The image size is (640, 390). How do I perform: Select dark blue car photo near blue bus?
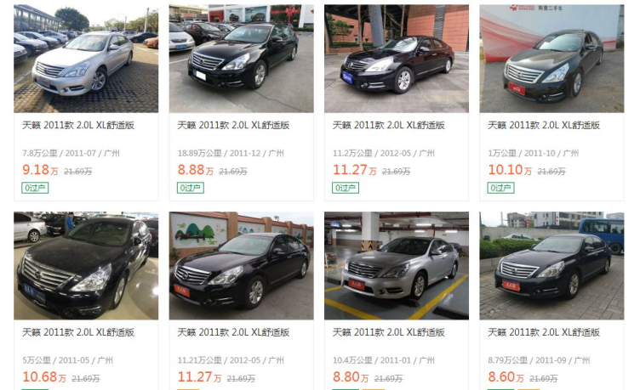pos(551,265)
